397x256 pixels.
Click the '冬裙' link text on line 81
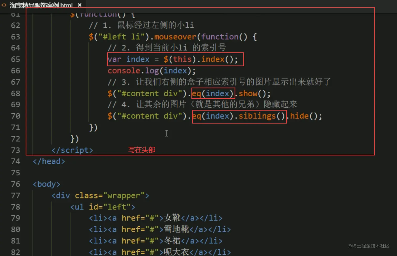click(172, 241)
